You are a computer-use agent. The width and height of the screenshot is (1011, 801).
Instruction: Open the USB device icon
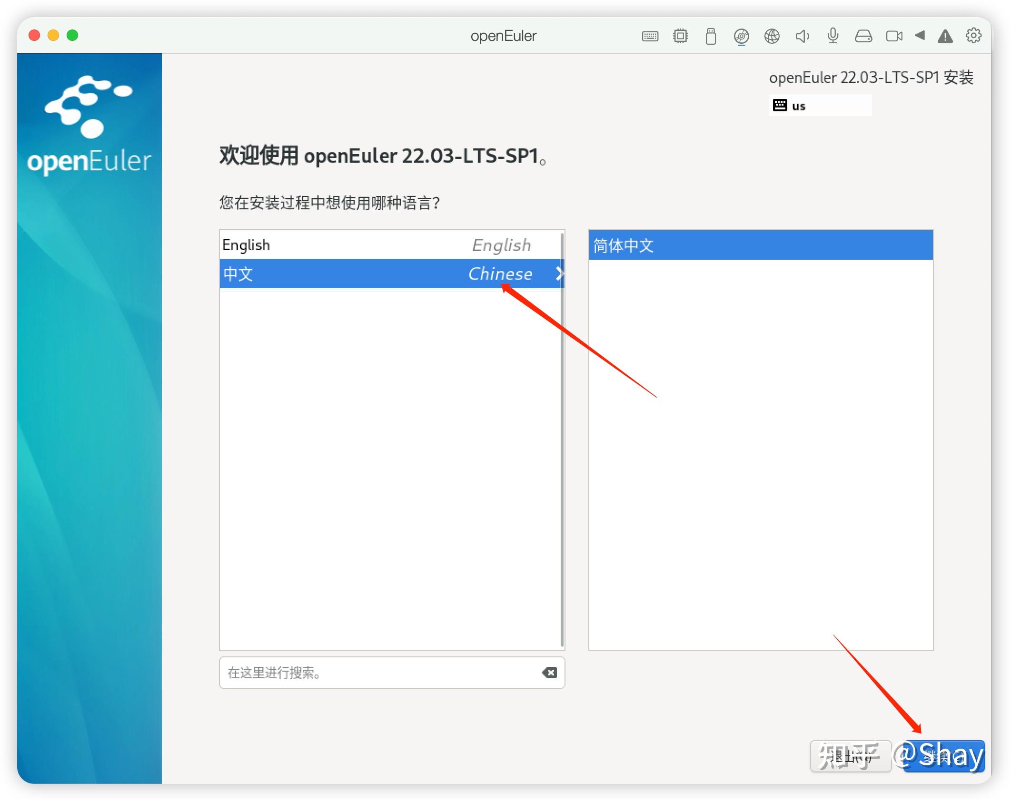pos(711,36)
